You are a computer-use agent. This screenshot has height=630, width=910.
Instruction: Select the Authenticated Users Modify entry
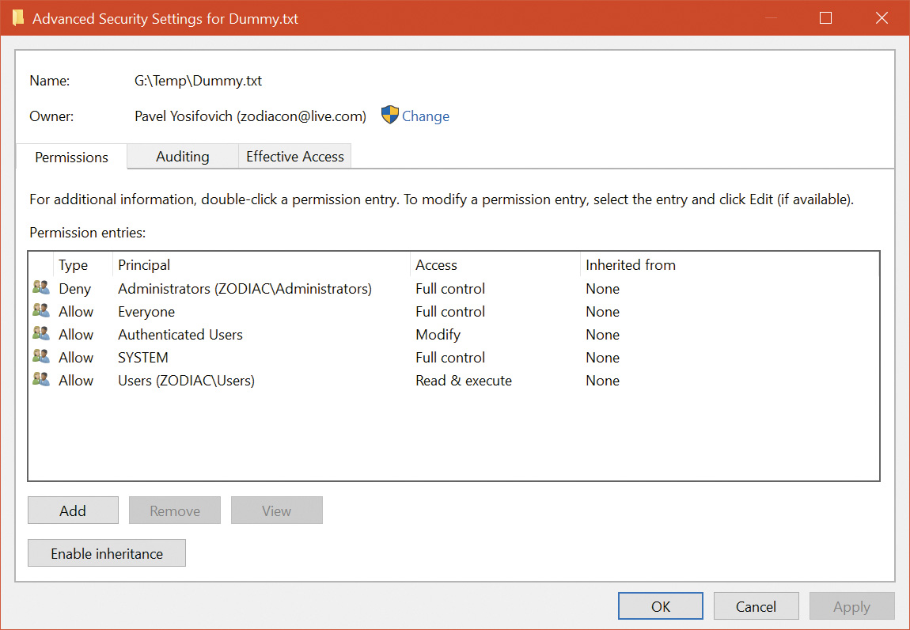coord(180,335)
